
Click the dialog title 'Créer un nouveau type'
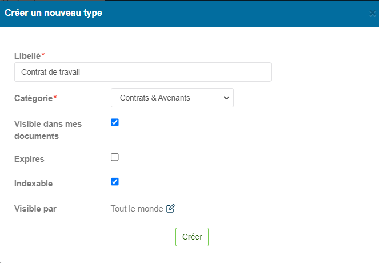pyautogui.click(x=53, y=13)
